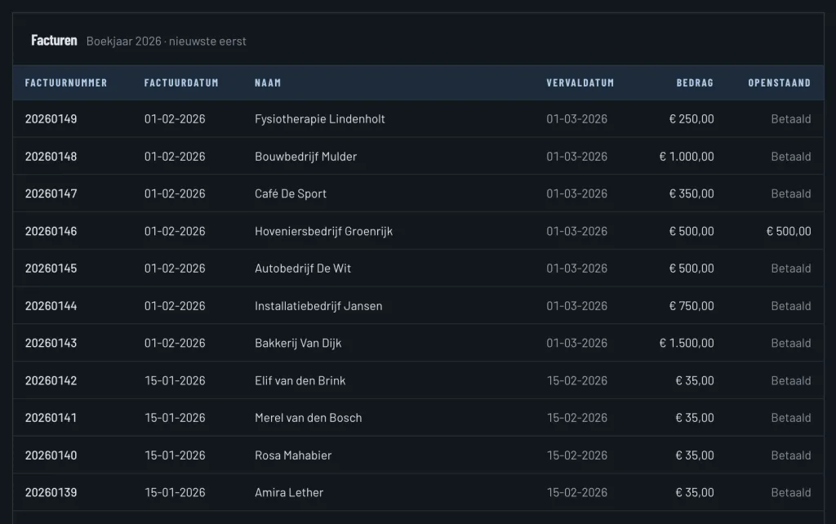Select Fysiotherapie Lindenholt name cell
The image size is (836, 524).
(320, 119)
